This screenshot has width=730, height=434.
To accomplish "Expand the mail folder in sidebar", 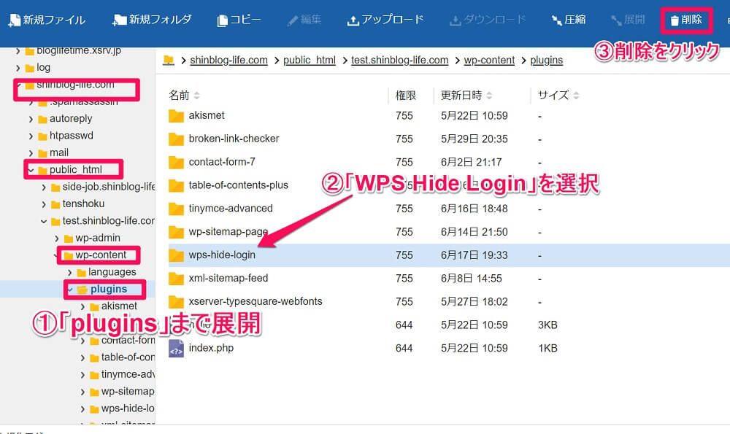I will 32,152.
